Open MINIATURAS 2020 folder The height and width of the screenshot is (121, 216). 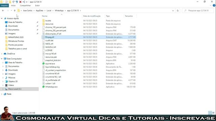click(x=16, y=37)
